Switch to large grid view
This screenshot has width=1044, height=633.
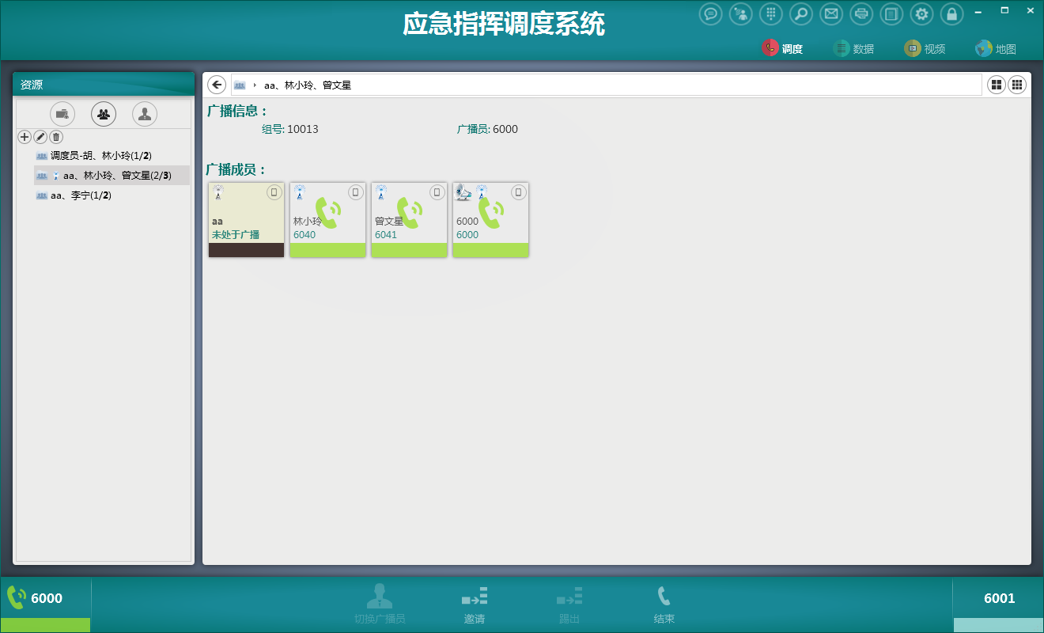pos(997,85)
